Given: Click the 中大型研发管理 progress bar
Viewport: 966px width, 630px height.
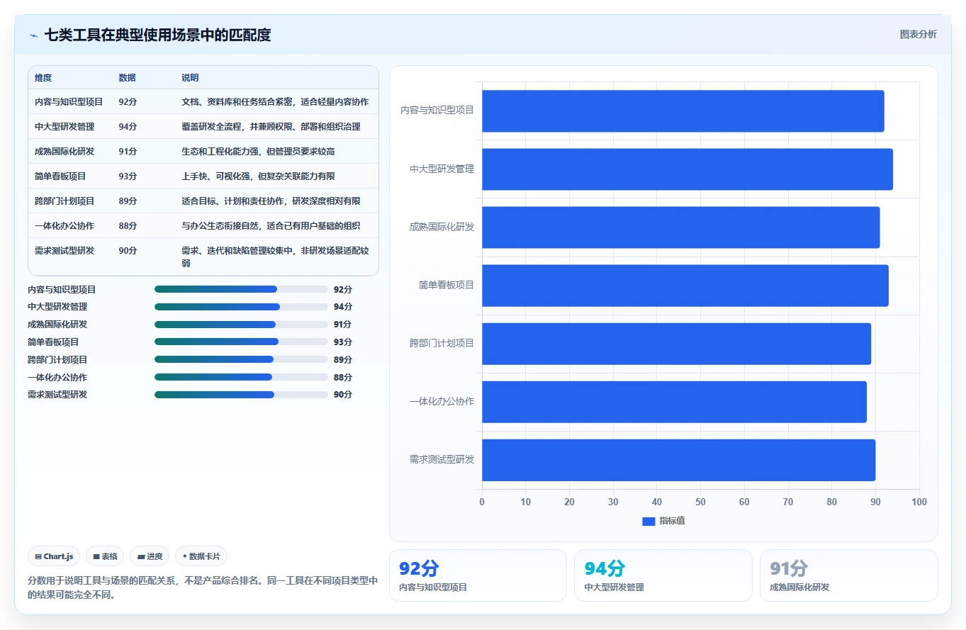Looking at the screenshot, I should coord(241,307).
